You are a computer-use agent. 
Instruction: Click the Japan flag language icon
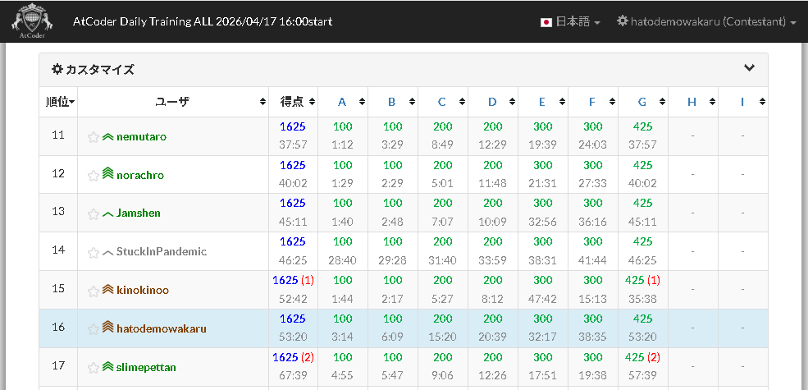click(546, 21)
